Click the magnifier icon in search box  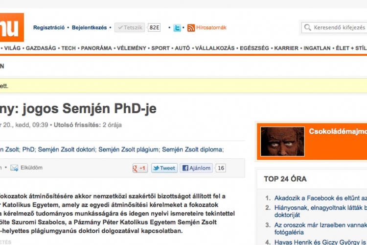[x=307, y=28]
